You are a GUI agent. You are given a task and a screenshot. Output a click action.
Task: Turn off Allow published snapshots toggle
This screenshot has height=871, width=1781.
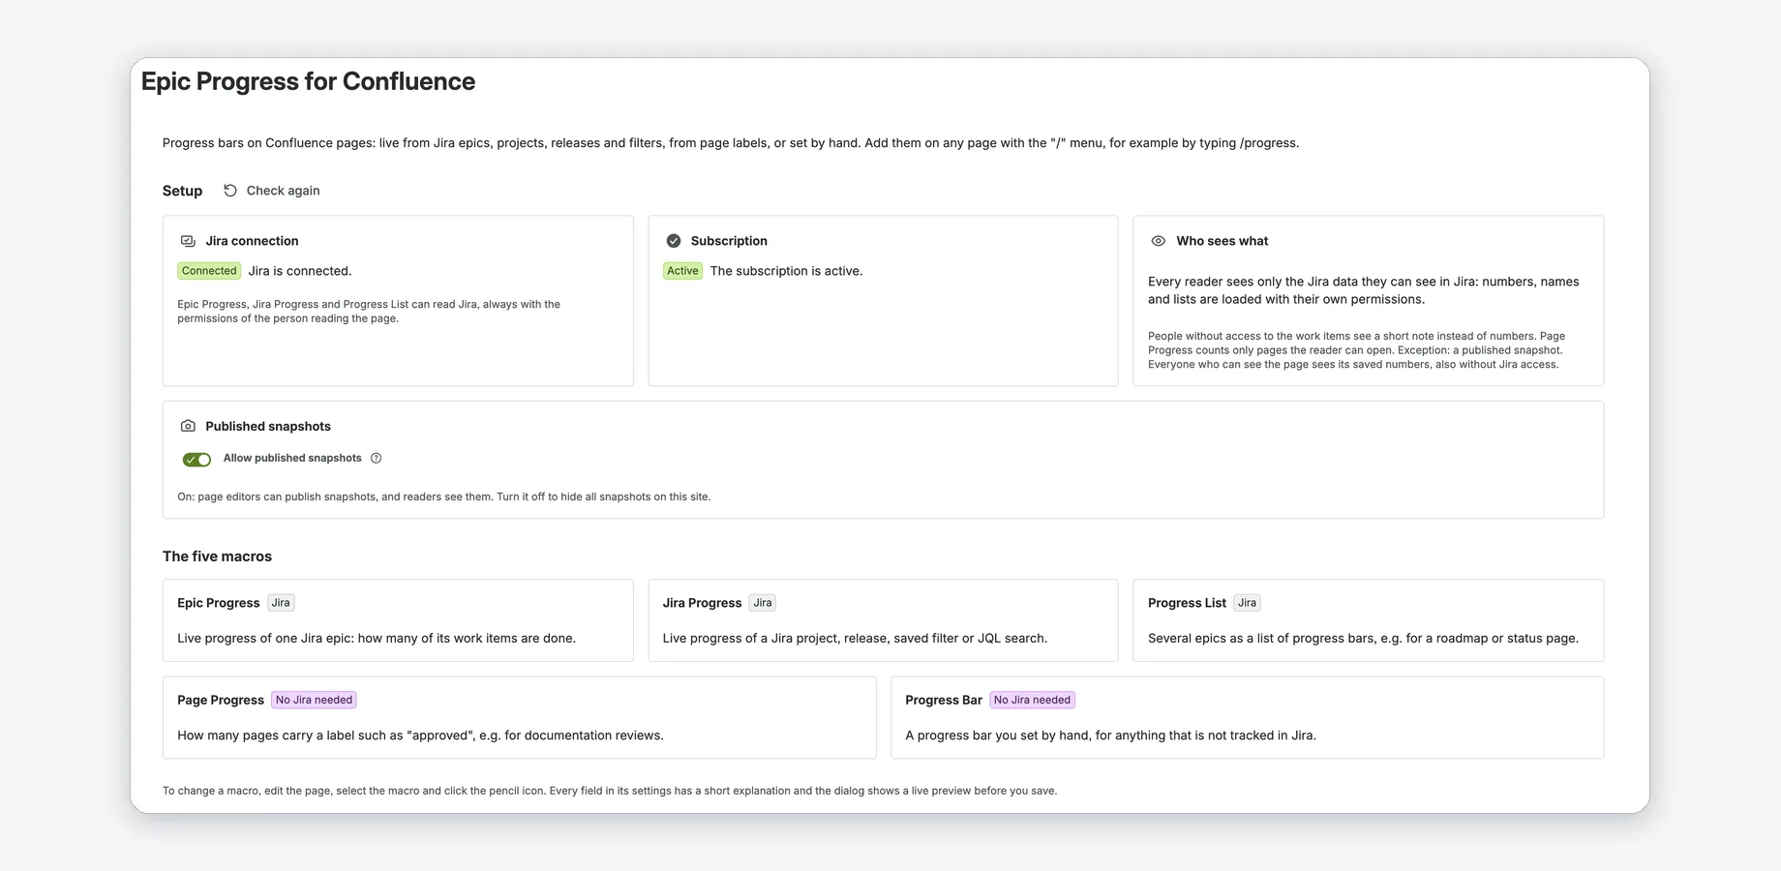click(196, 459)
